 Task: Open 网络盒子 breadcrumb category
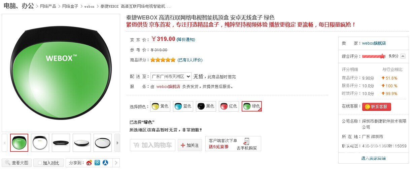click(70, 6)
